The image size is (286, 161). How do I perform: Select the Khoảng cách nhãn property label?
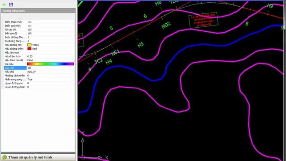(x=15, y=76)
